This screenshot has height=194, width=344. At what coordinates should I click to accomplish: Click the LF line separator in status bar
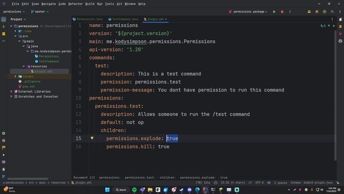250,183
